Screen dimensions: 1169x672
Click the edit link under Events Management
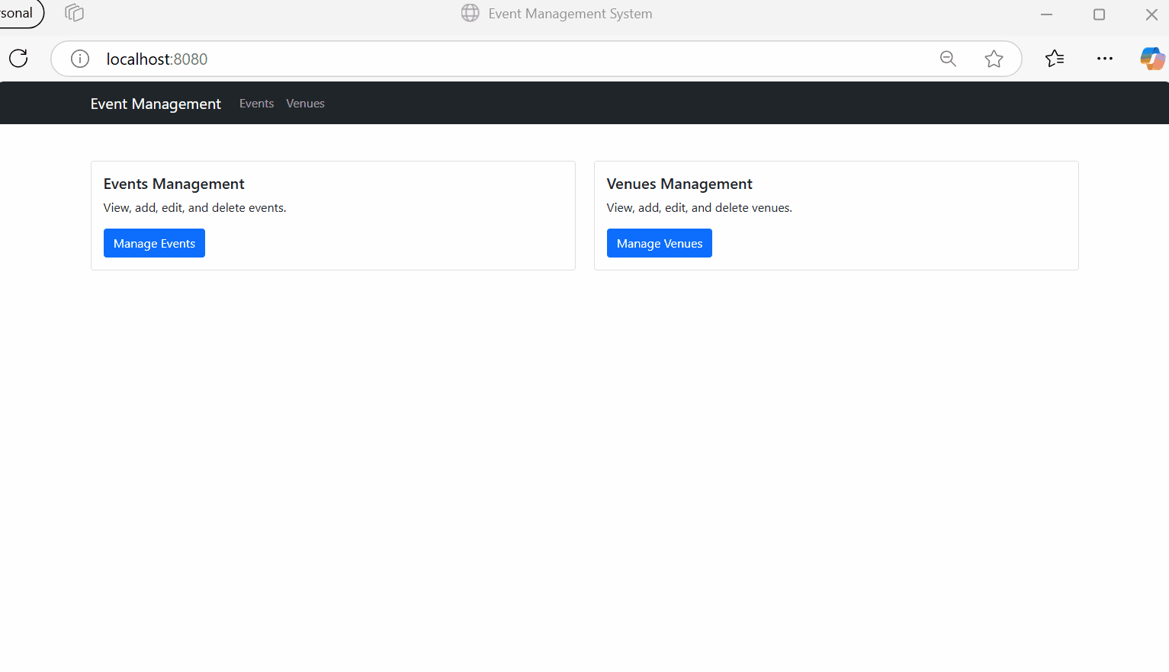point(172,206)
